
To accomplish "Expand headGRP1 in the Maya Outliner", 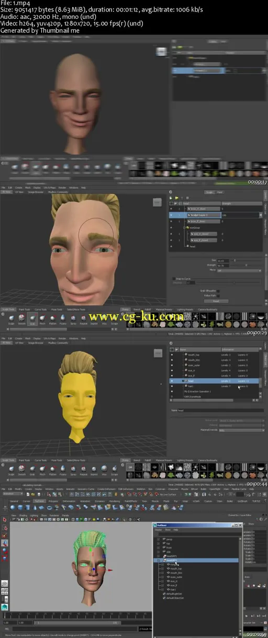I will (159, 556).
